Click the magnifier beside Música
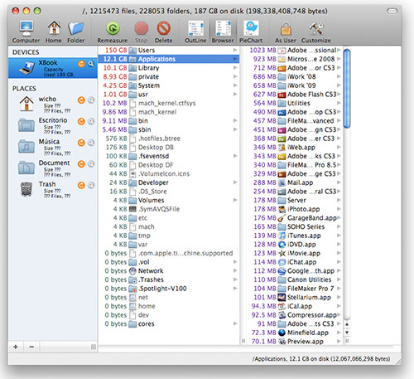414x379 pixels. point(91,143)
